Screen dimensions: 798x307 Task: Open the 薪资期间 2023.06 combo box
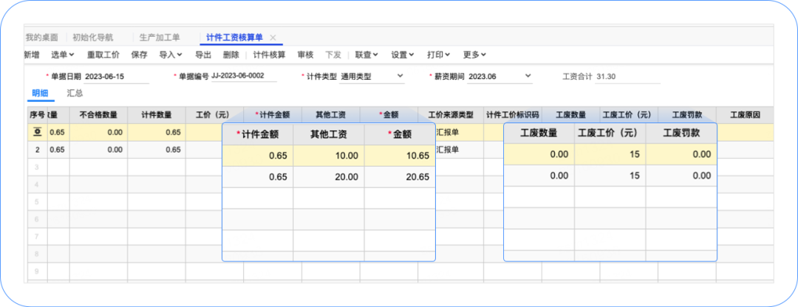pyautogui.click(x=499, y=77)
